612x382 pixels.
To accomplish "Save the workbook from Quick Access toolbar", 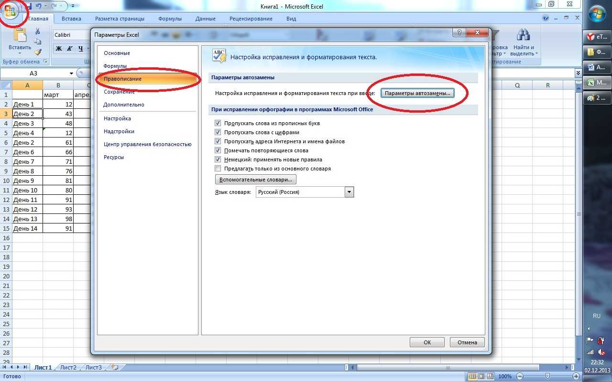I will 28,6.
